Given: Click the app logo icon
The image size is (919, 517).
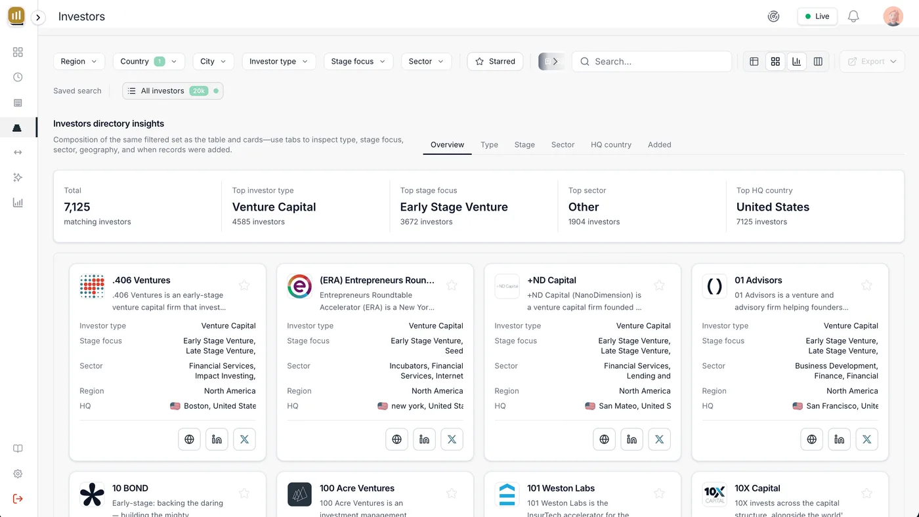Looking at the screenshot, I should pyautogui.click(x=16, y=16).
